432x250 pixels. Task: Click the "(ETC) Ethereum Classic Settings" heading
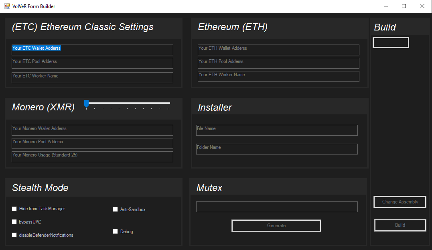click(83, 27)
